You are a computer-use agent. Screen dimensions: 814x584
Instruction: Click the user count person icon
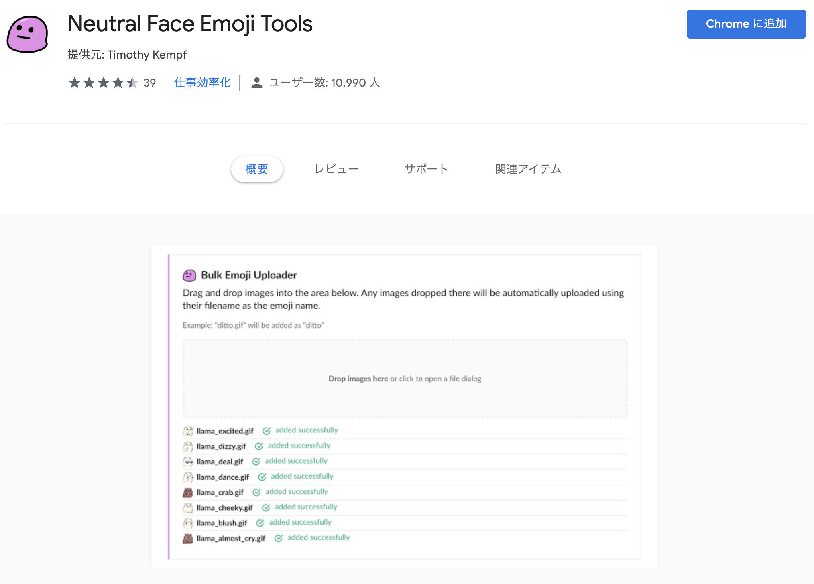(x=256, y=83)
